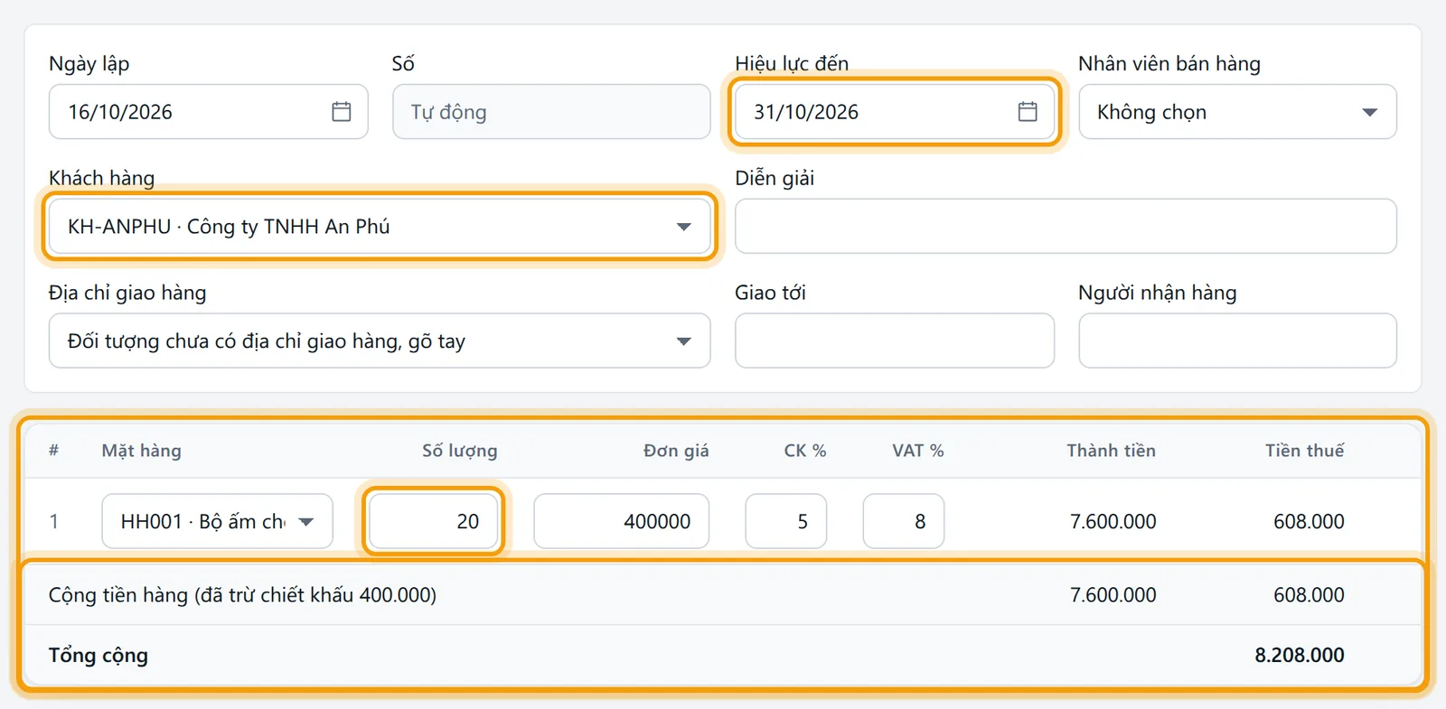
Task: Click the Người nhận hàng input field
Action: 1237,341
